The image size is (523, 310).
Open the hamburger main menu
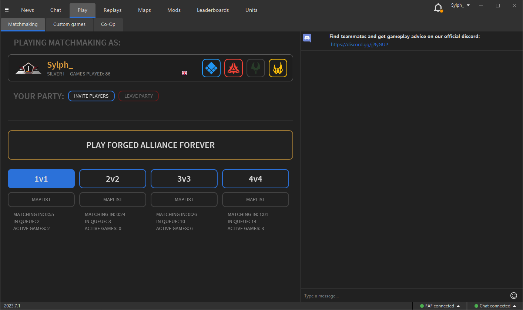[6, 10]
